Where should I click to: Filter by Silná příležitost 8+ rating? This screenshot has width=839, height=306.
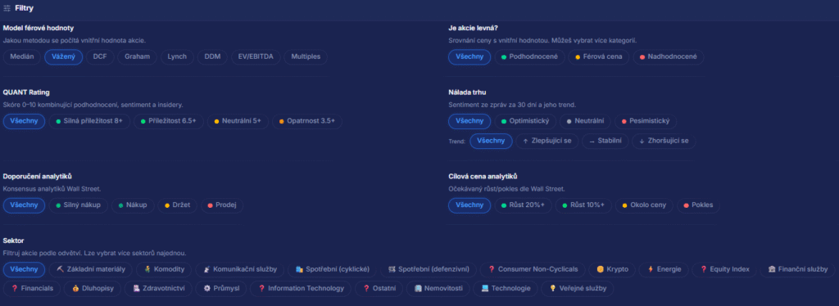pos(89,121)
